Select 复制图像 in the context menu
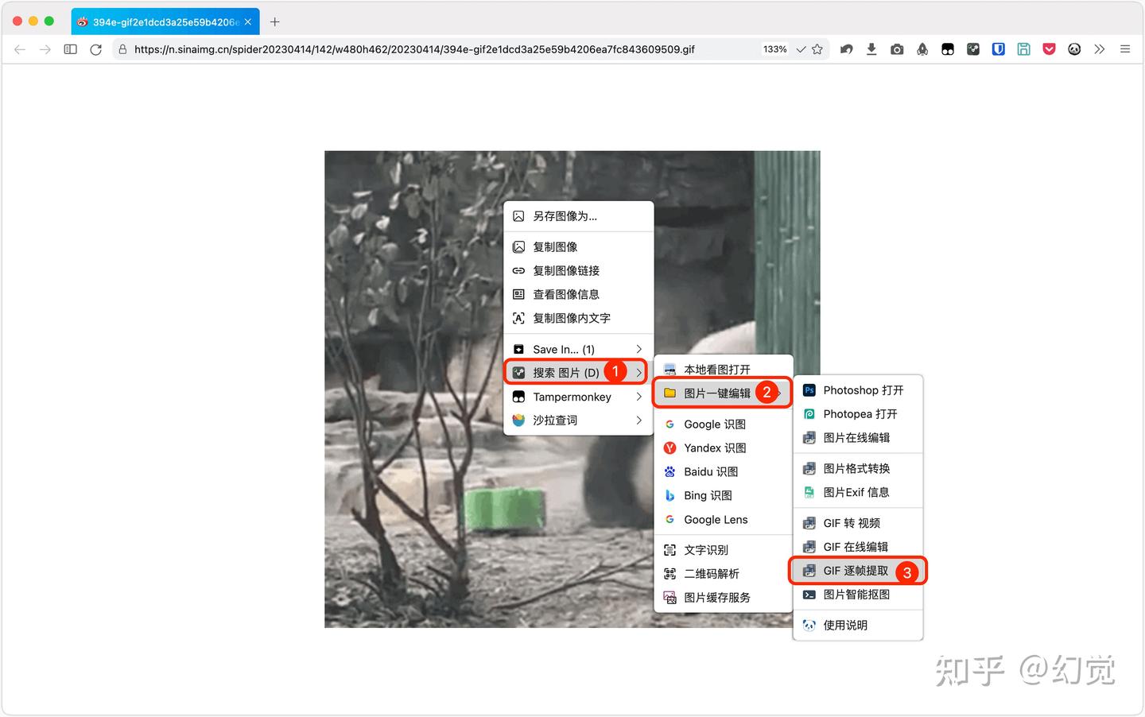This screenshot has height=717, width=1145. click(x=555, y=246)
